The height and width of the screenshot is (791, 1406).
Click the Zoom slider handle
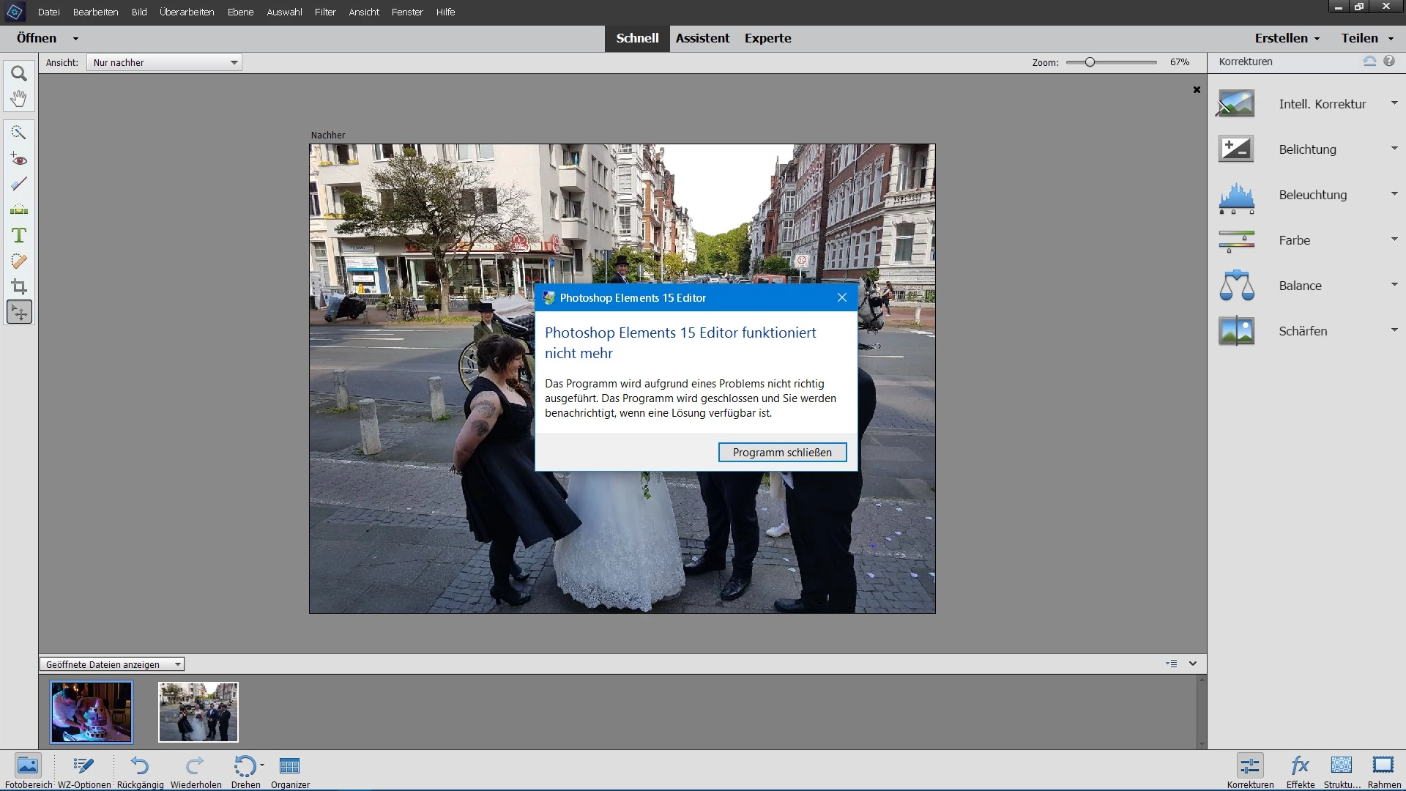(x=1090, y=62)
